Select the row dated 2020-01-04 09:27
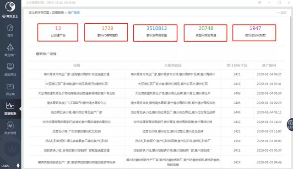Image resolution: width=293 pixels, height=169 pixels. (157, 74)
